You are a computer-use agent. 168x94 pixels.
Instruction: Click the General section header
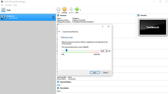point(63,15)
